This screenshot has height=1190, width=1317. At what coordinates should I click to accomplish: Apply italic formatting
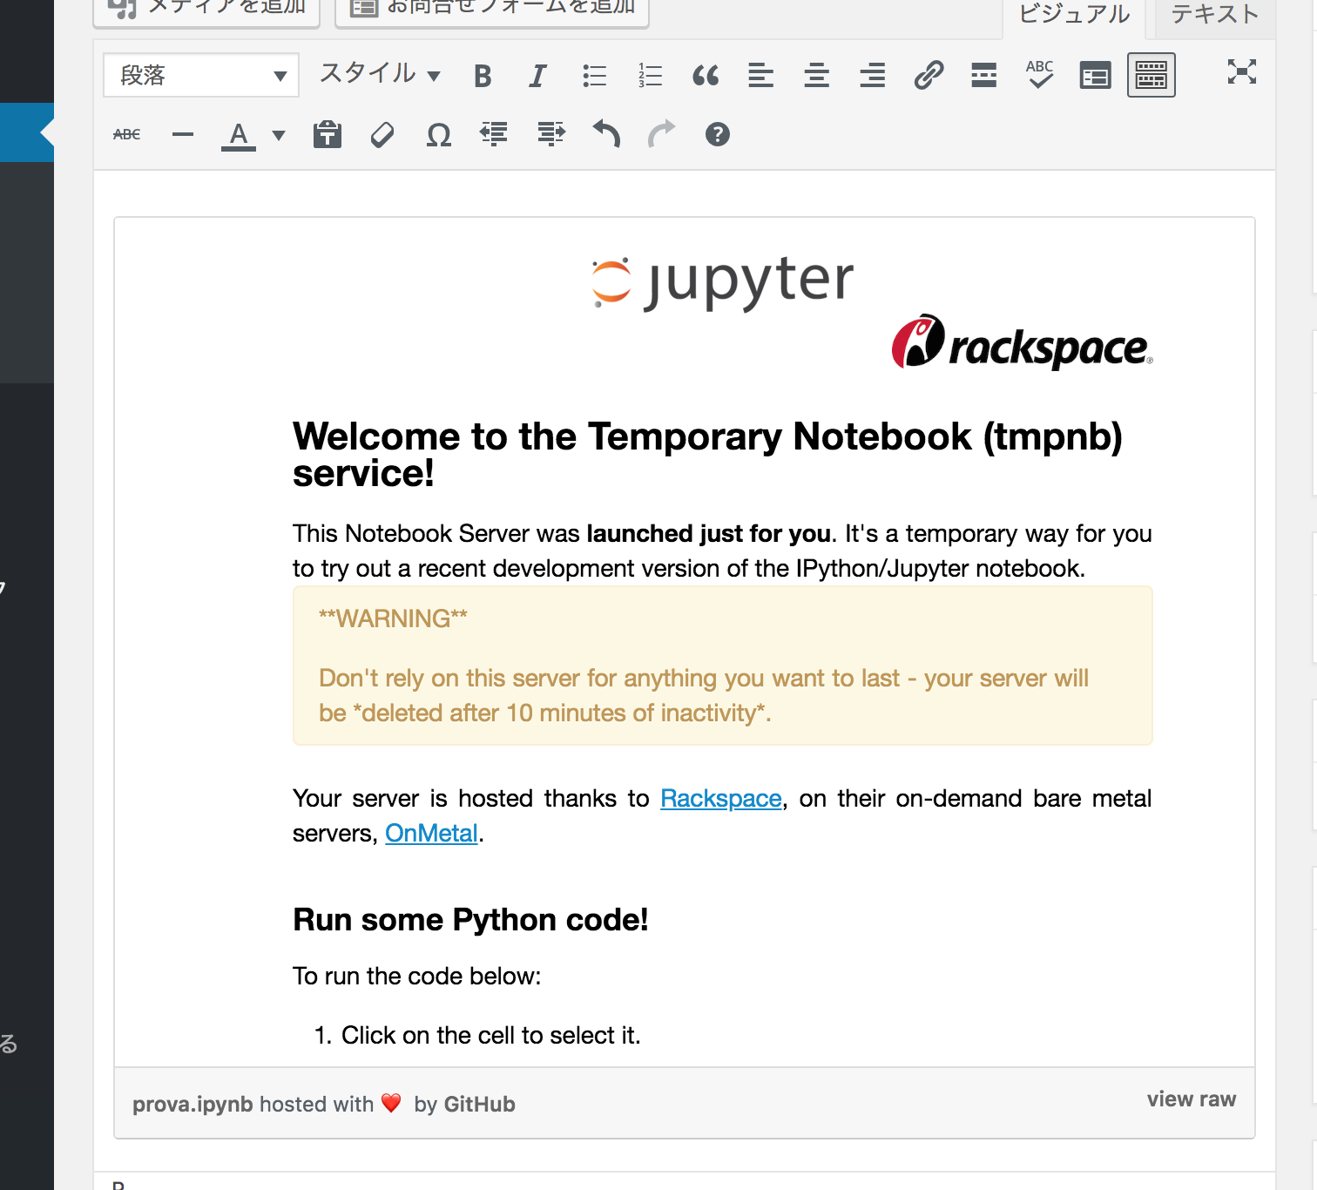[x=537, y=75]
